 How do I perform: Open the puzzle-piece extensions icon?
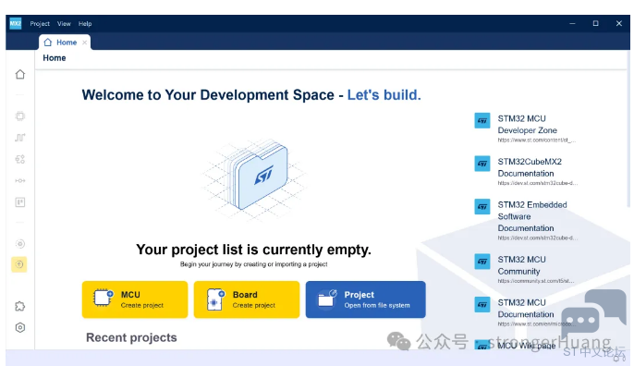(x=19, y=307)
